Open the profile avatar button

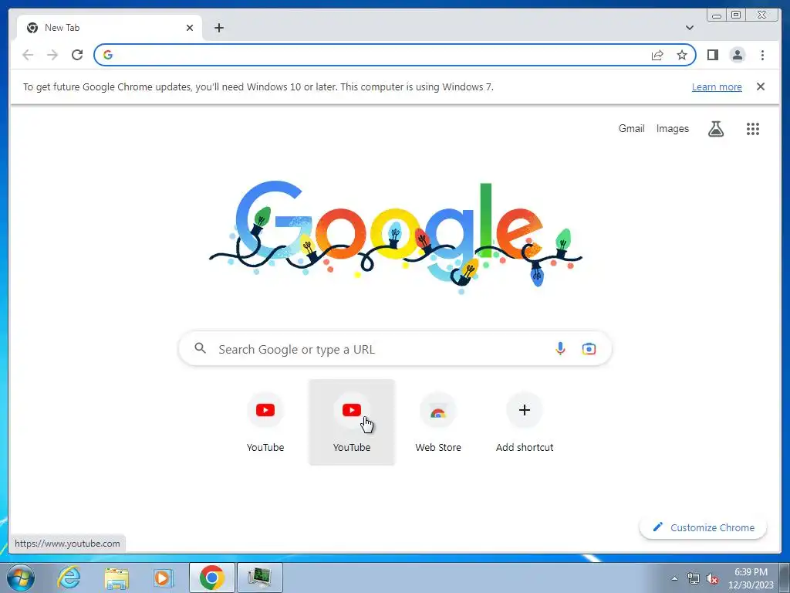pos(737,55)
